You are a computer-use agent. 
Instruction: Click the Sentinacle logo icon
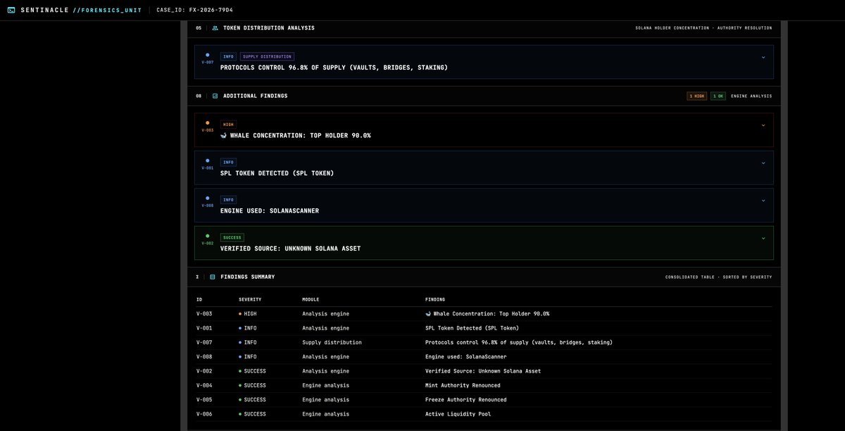[x=11, y=10]
